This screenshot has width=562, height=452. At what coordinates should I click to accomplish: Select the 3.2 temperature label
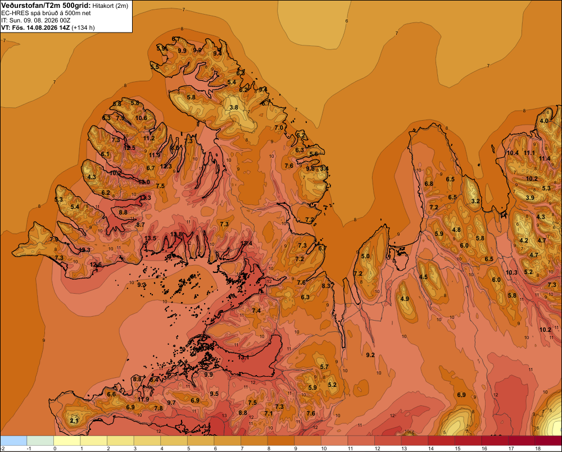475,201
